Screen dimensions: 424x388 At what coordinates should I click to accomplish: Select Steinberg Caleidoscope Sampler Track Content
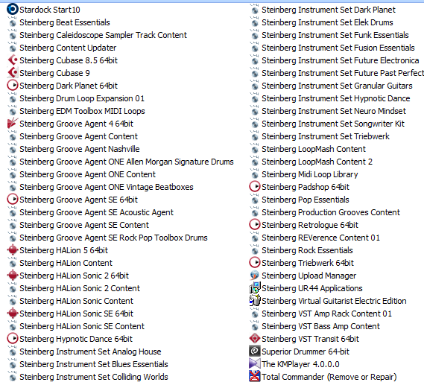[103, 35]
